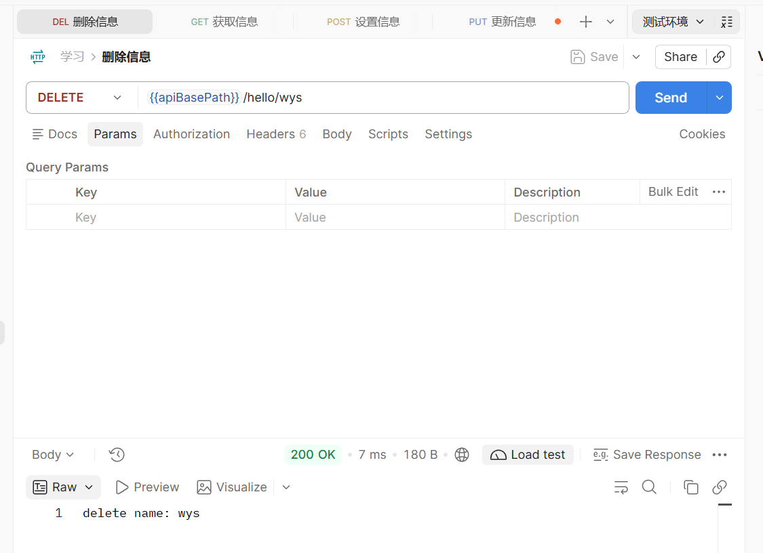Switch to response Preview
Image resolution: width=763 pixels, height=553 pixels.
coord(147,487)
